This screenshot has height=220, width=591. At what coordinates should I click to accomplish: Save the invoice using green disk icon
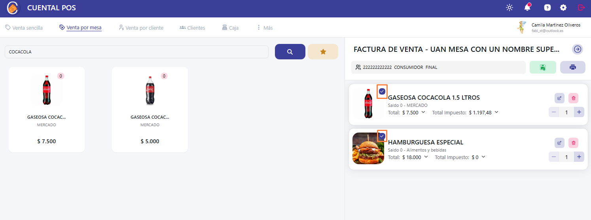(x=543, y=67)
